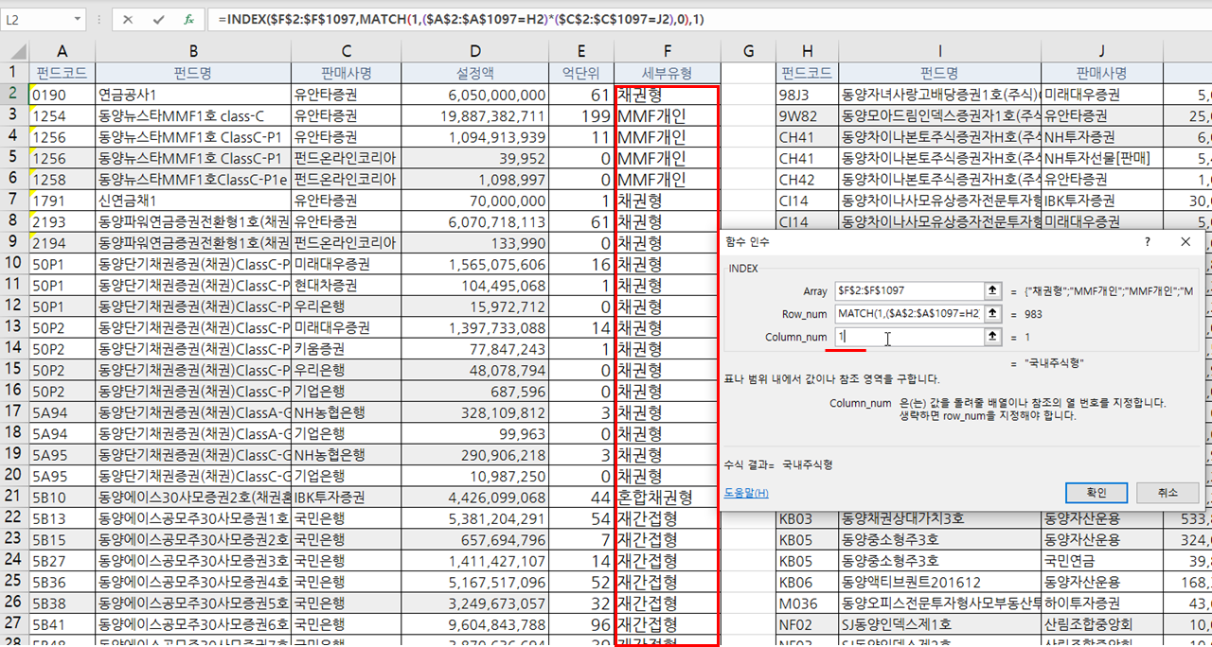Click Column_num range selector icon

click(x=992, y=337)
